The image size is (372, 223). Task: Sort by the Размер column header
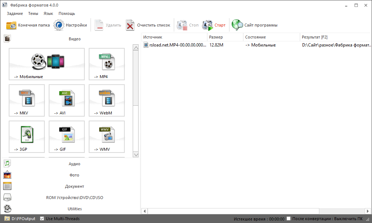coord(225,37)
